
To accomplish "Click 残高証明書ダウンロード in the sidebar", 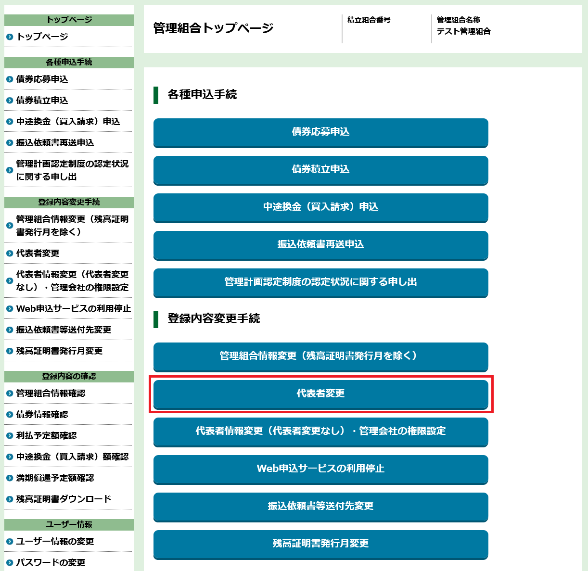I will tap(64, 499).
